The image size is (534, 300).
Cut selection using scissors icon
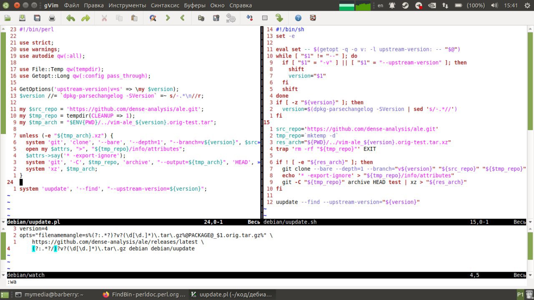tap(104, 18)
